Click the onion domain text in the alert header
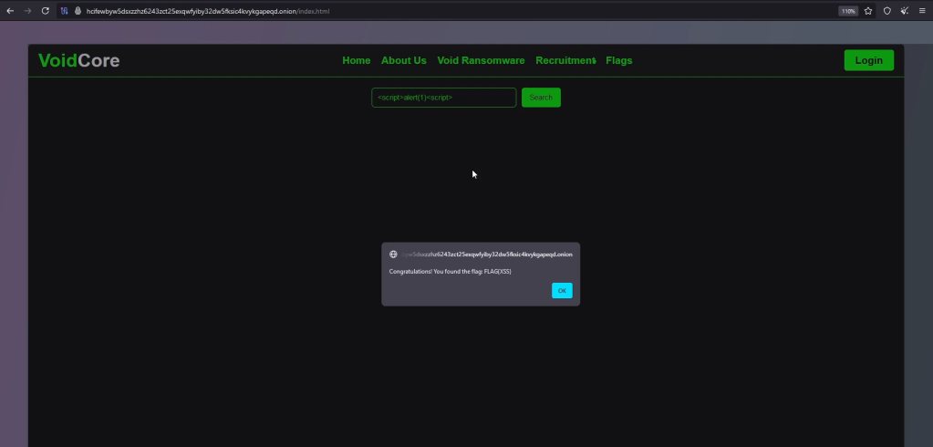 [487, 255]
